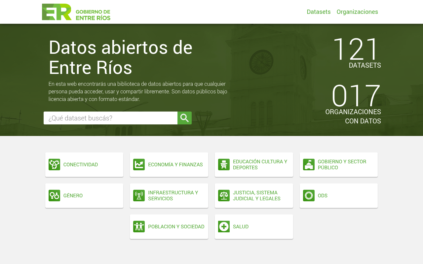Open the CONECTIVIDAD category label

(81, 165)
